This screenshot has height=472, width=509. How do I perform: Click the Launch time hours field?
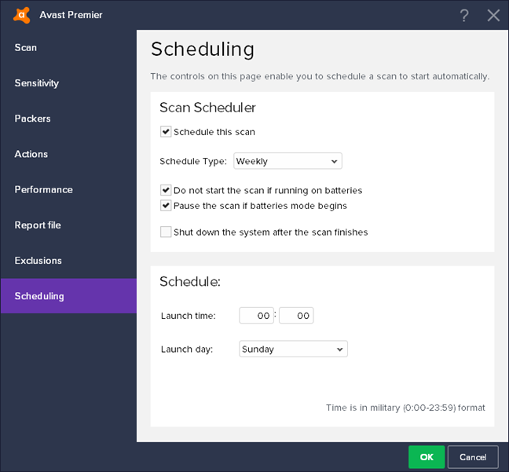[x=256, y=316]
